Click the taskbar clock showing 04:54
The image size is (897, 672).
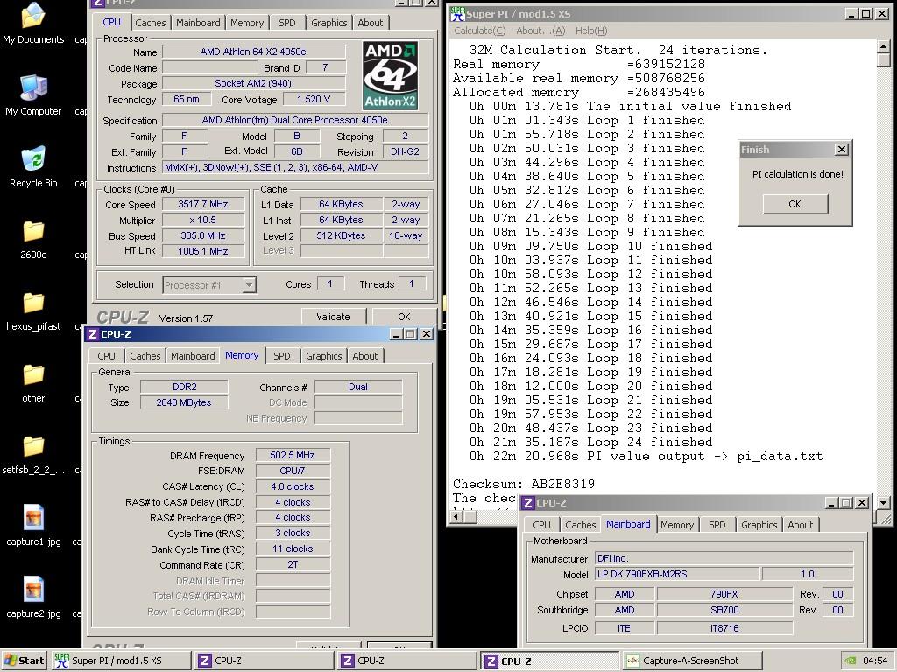coord(875,661)
